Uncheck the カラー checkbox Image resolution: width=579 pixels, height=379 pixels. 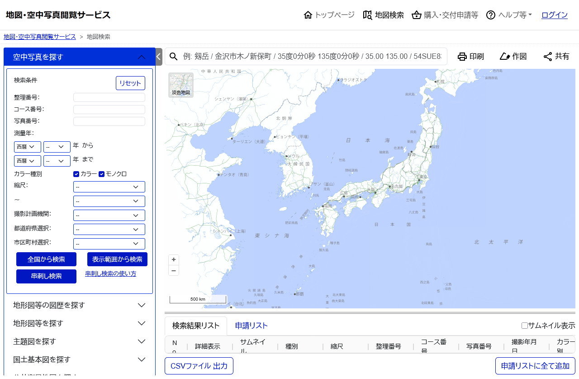pos(76,174)
